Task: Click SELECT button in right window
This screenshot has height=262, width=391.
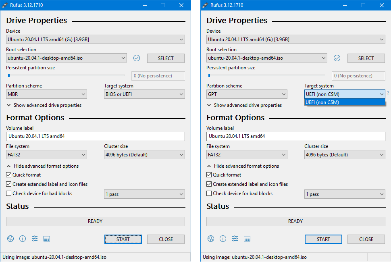Action: [x=366, y=58]
